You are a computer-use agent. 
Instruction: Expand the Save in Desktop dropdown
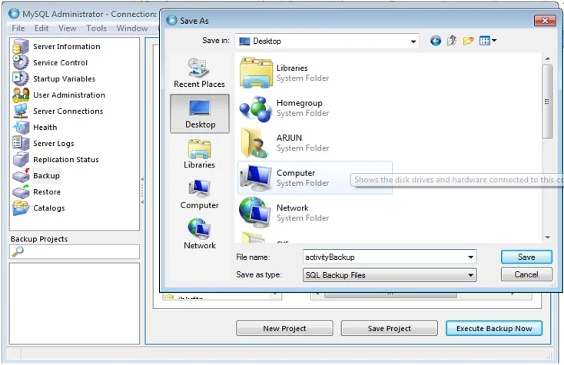point(413,41)
